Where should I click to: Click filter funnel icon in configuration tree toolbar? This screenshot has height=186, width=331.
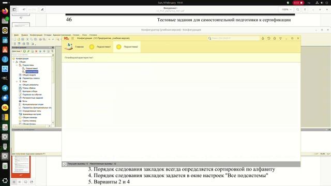pos(52,51)
